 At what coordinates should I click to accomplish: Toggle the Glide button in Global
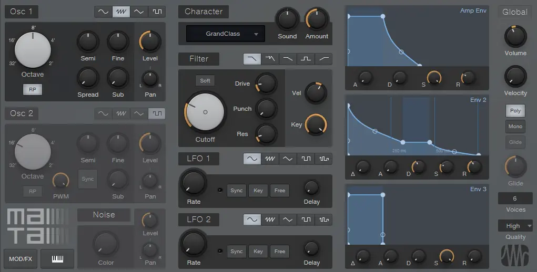coord(515,142)
